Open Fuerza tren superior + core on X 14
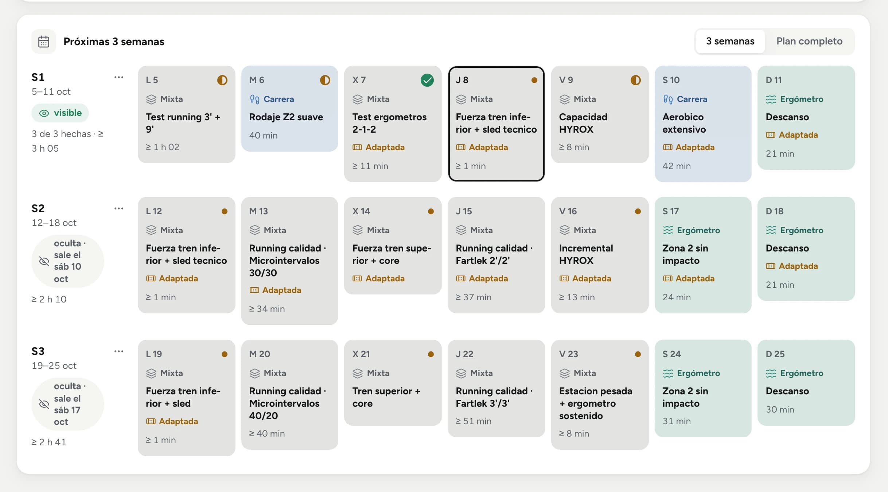Screen dimensions: 888x492 [393, 246]
